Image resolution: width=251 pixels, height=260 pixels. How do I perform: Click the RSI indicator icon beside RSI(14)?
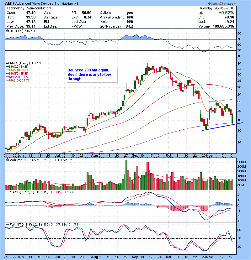click(x=7, y=31)
